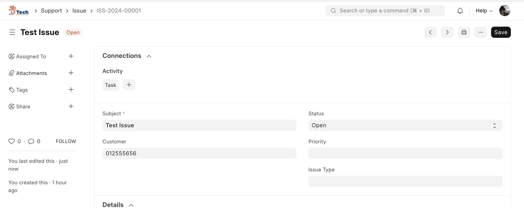Open the Help menu
The image size is (524, 208).
[484, 11]
